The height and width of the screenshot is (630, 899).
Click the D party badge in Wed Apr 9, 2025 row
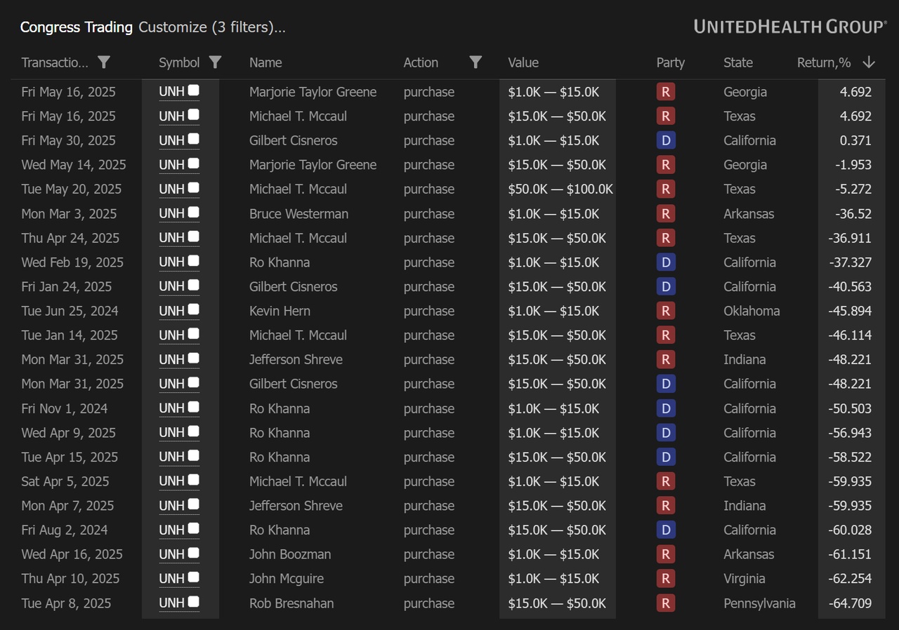click(665, 433)
